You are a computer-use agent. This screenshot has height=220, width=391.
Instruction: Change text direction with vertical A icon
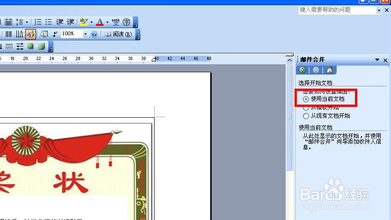point(20,34)
